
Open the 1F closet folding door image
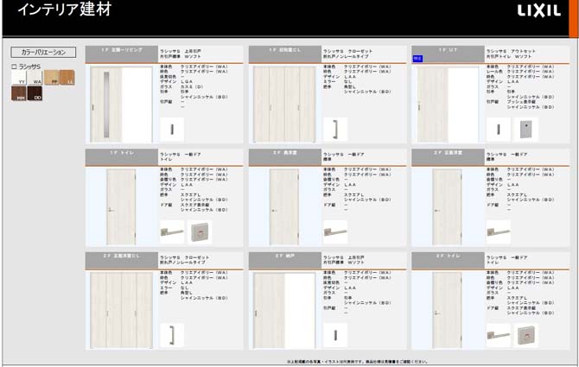[284, 104]
